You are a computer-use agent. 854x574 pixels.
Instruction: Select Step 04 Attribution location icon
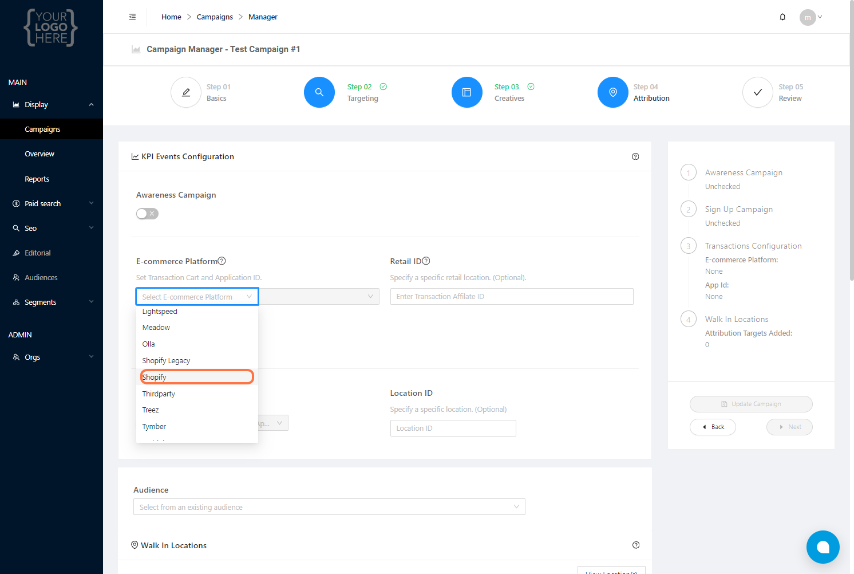point(613,92)
